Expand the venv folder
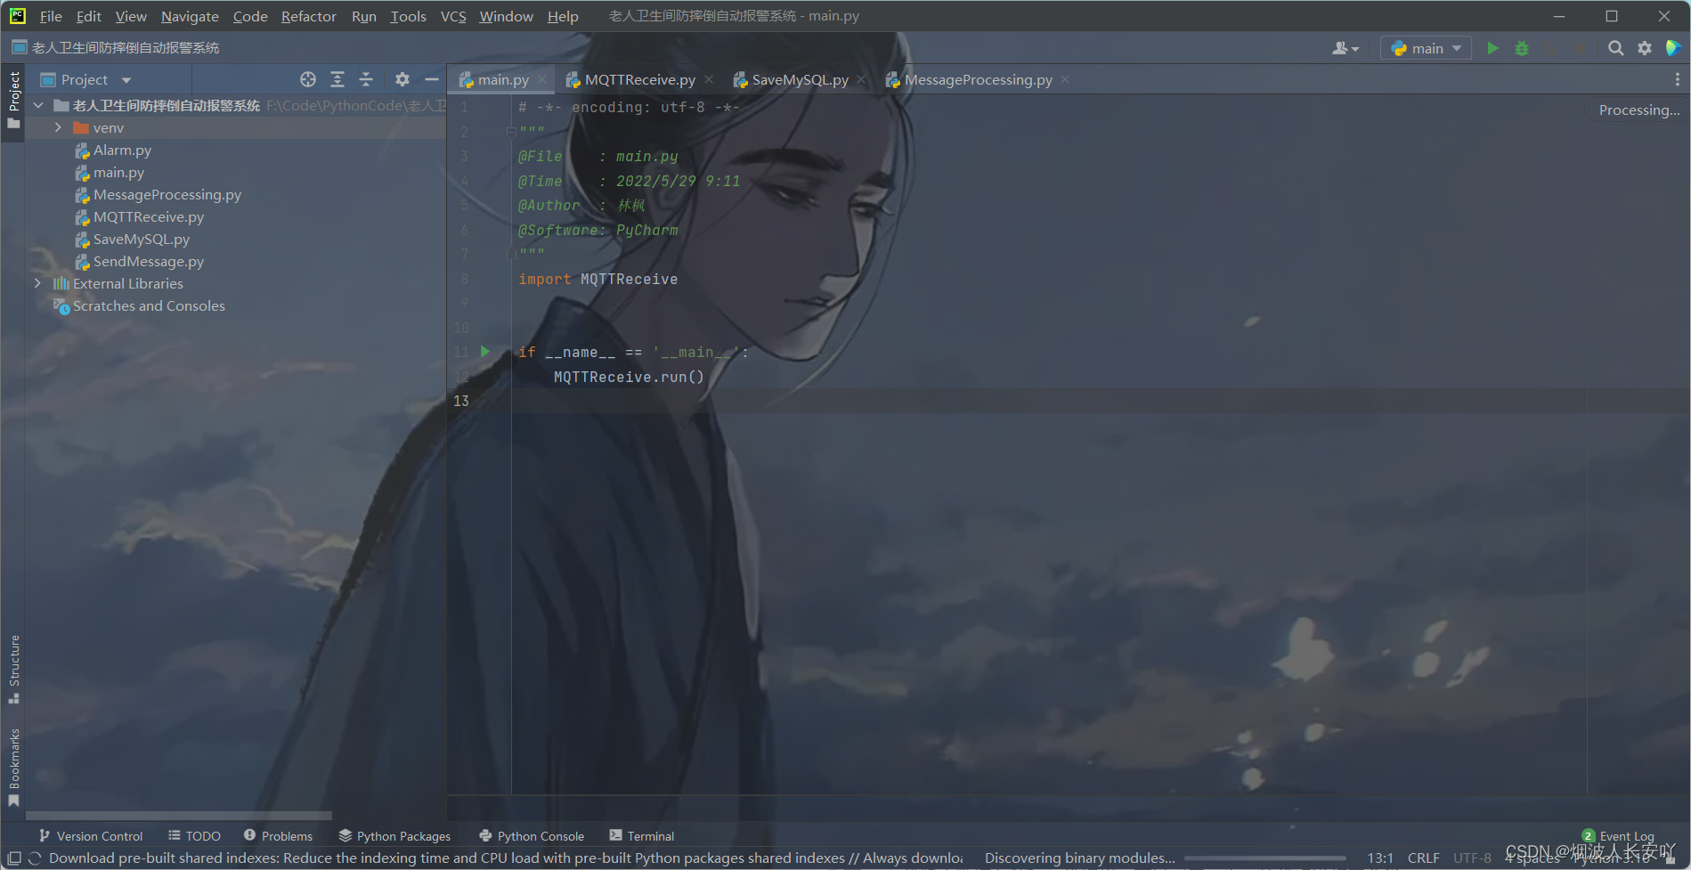 [58, 128]
